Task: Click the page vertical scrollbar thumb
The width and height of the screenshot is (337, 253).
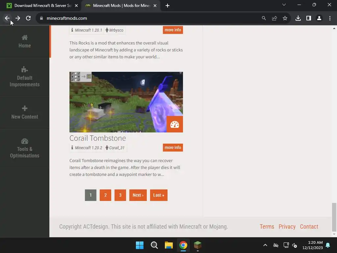Action: (334, 217)
